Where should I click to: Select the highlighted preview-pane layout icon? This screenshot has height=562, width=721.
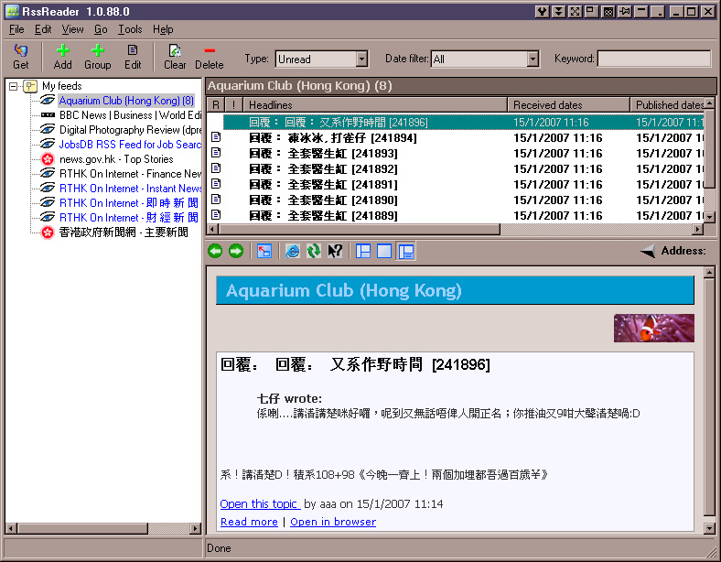[x=406, y=251]
